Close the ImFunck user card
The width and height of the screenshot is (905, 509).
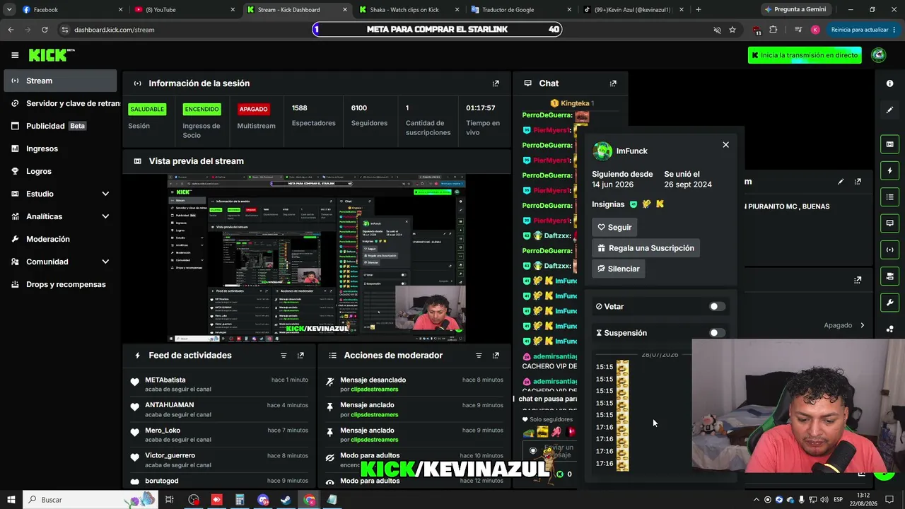tap(725, 145)
